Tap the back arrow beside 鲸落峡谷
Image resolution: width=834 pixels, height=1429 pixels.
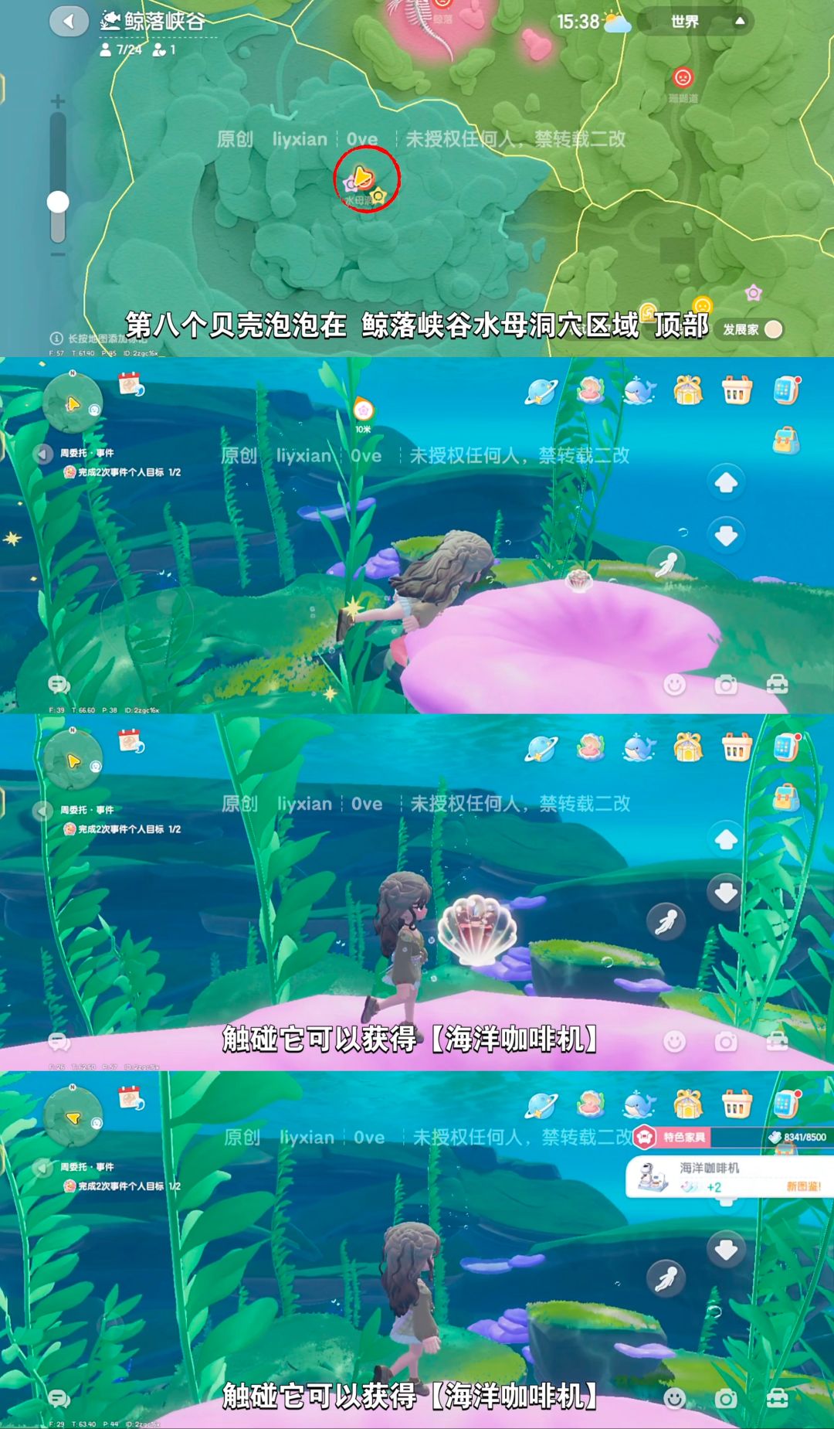coord(69,21)
